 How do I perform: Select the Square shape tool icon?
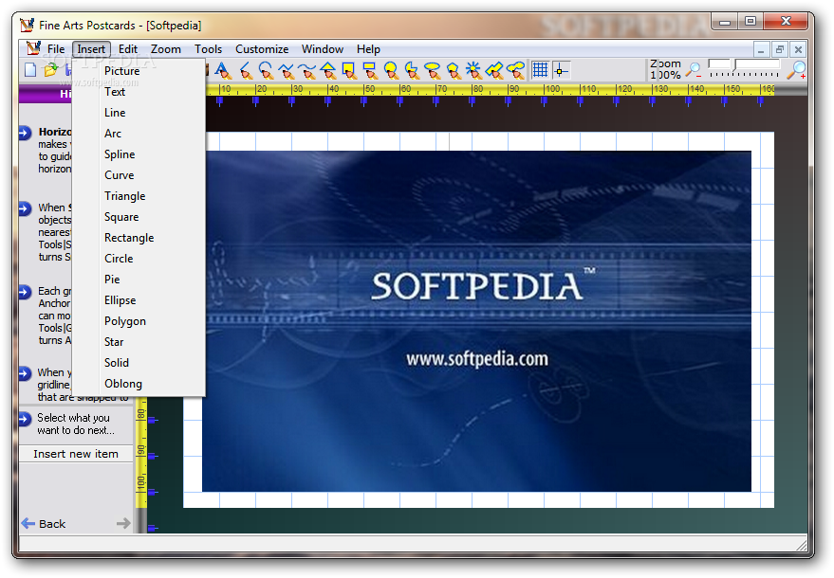(x=349, y=70)
